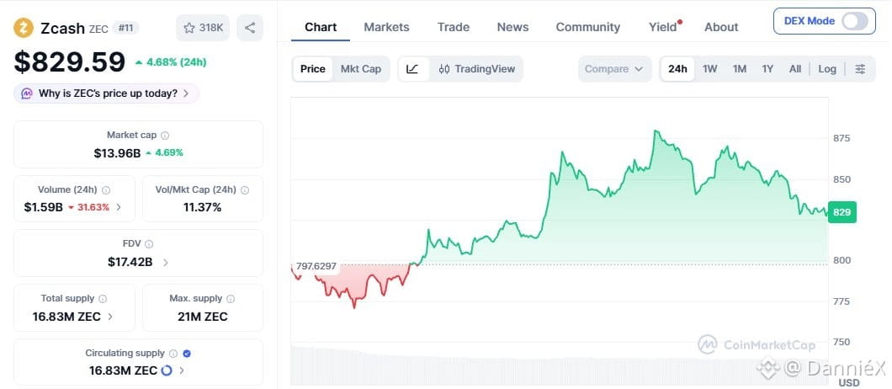
Task: Click the FDV info icon
Action: coord(149,244)
